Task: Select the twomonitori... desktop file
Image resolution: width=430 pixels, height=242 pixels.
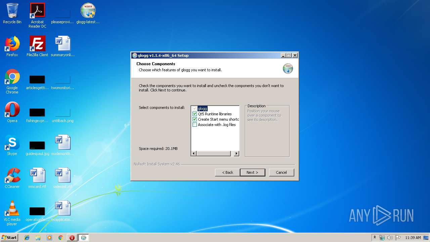Action: 62,83
